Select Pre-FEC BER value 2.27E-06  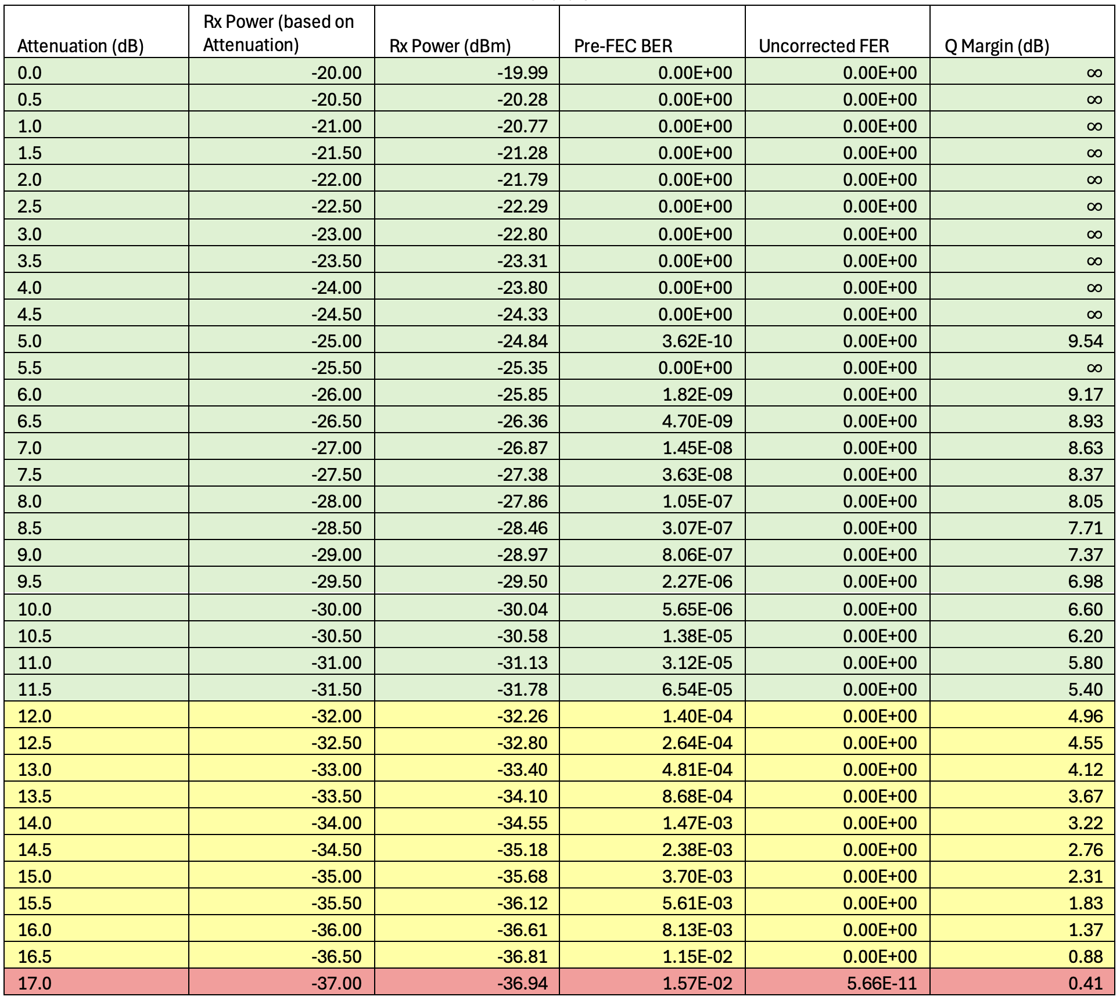click(652, 580)
